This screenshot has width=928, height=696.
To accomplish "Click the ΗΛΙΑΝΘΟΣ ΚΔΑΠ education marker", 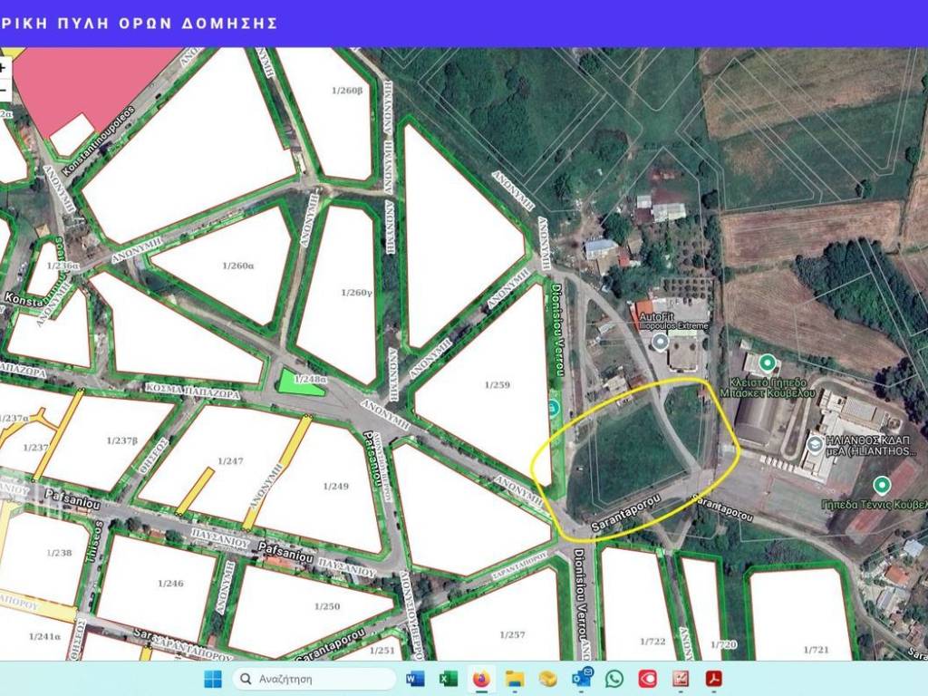I will pyautogui.click(x=814, y=444).
